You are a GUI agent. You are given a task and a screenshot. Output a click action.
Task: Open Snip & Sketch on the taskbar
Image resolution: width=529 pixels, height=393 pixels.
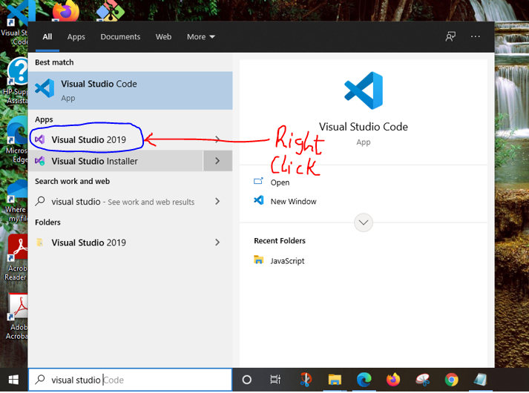[422, 380]
